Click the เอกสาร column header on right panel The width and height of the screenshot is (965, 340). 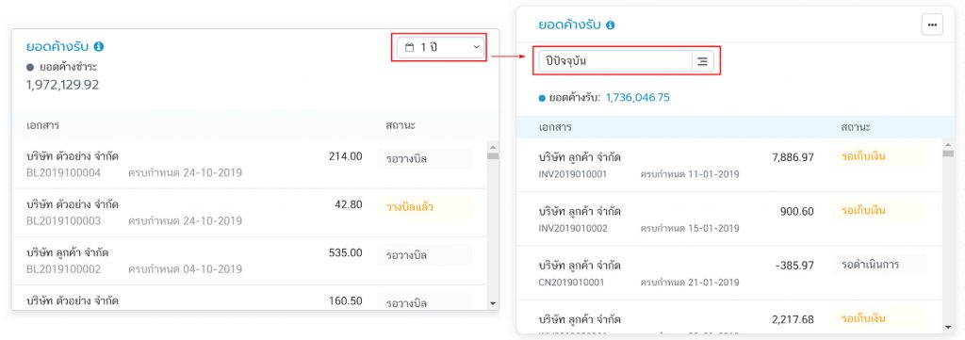(x=555, y=127)
